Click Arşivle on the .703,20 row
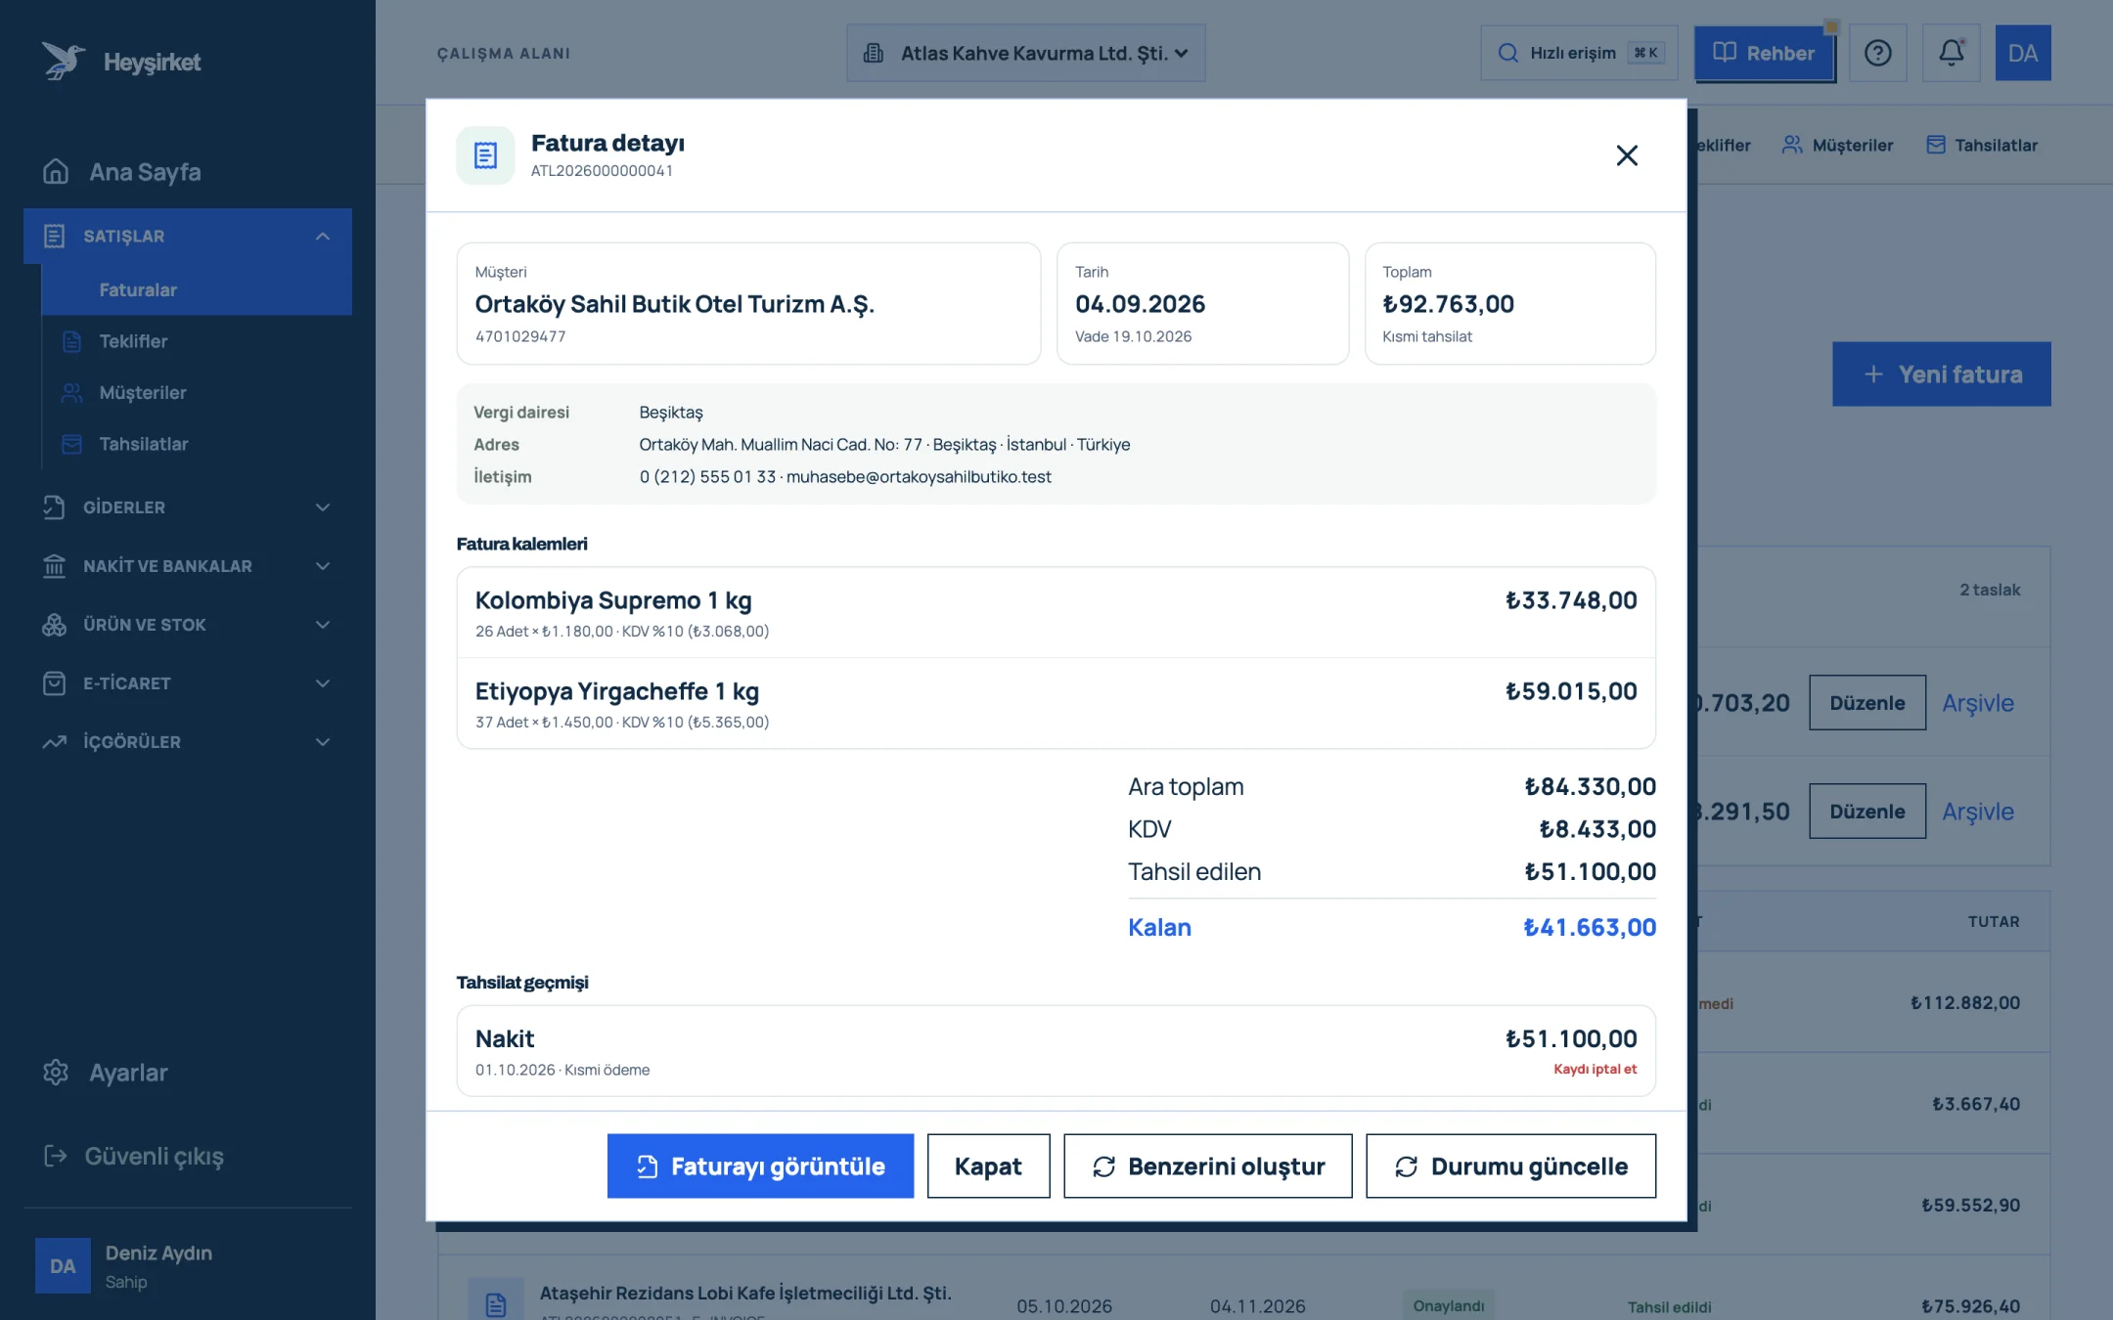The height and width of the screenshot is (1320, 2113). (1977, 703)
